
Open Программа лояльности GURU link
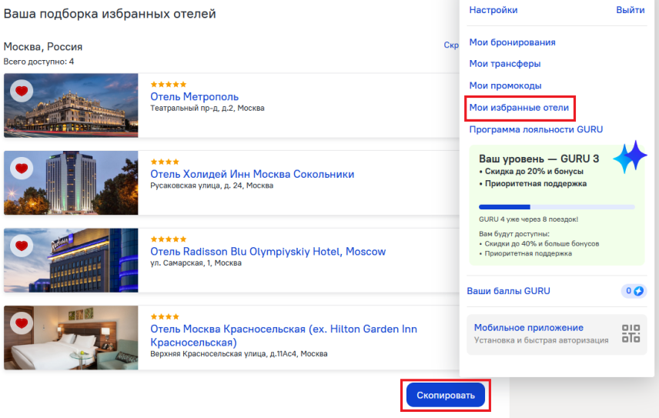[536, 129]
